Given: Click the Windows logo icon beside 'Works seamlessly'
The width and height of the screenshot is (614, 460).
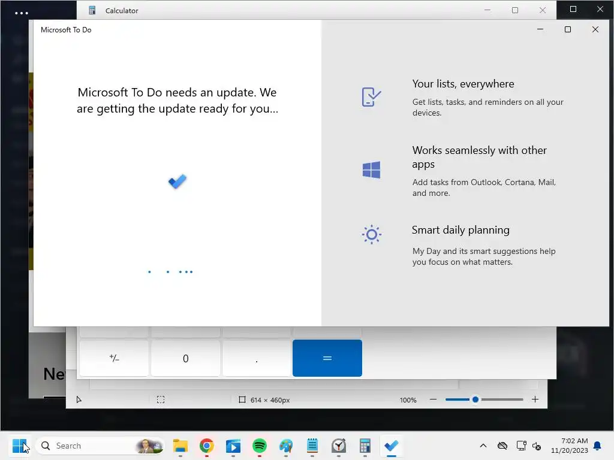Looking at the screenshot, I should (x=371, y=170).
